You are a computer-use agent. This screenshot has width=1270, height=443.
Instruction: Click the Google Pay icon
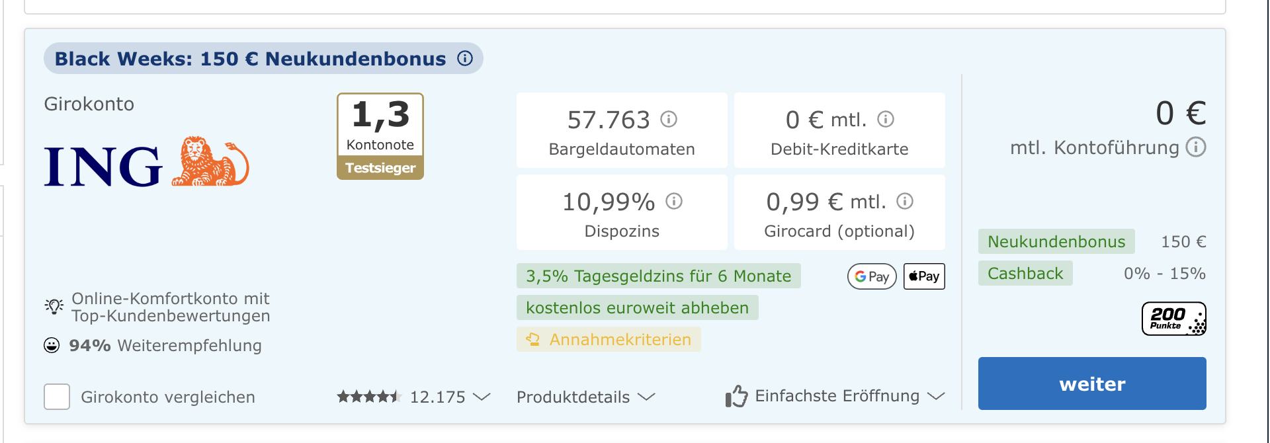872,276
